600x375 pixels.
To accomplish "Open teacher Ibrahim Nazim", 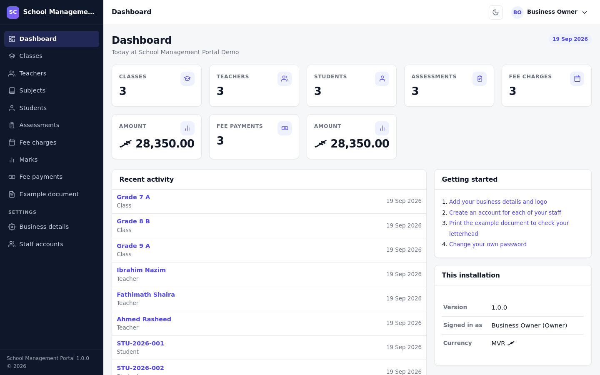I will (x=141, y=270).
